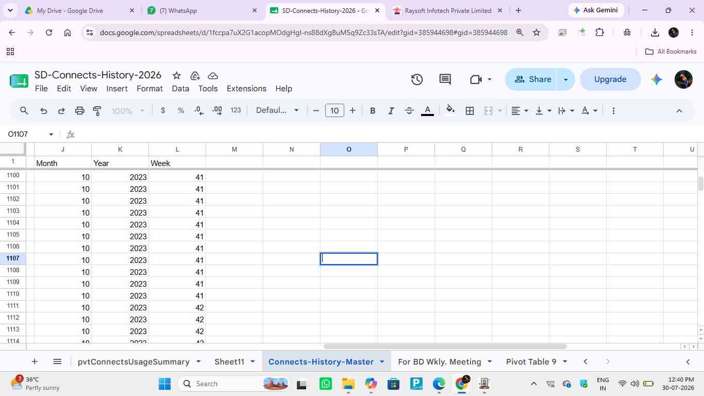
Task: Star the SD-Connects-History-2026 document
Action: point(176,76)
